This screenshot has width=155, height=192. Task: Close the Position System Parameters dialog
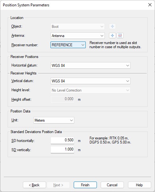[x=150, y=5]
